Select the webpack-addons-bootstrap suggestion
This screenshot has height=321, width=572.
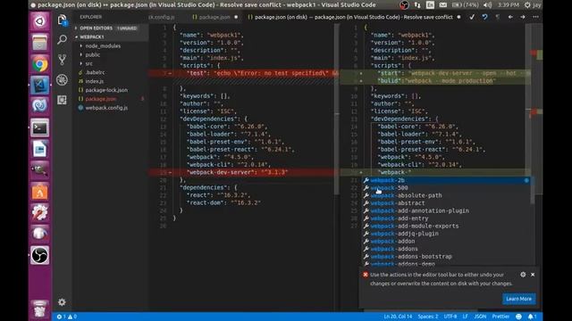(446, 257)
